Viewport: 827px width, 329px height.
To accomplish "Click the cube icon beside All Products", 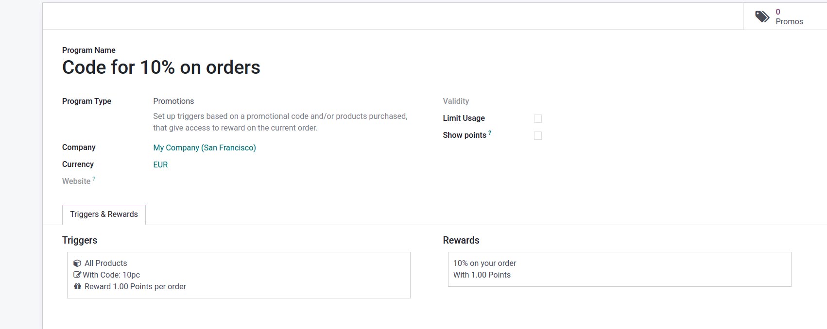I will click(77, 263).
